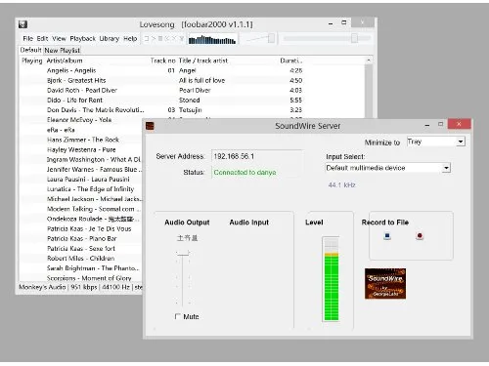Screen dimensions: 489x366
Task: Switch to the Default playlist tab
Action: point(30,50)
